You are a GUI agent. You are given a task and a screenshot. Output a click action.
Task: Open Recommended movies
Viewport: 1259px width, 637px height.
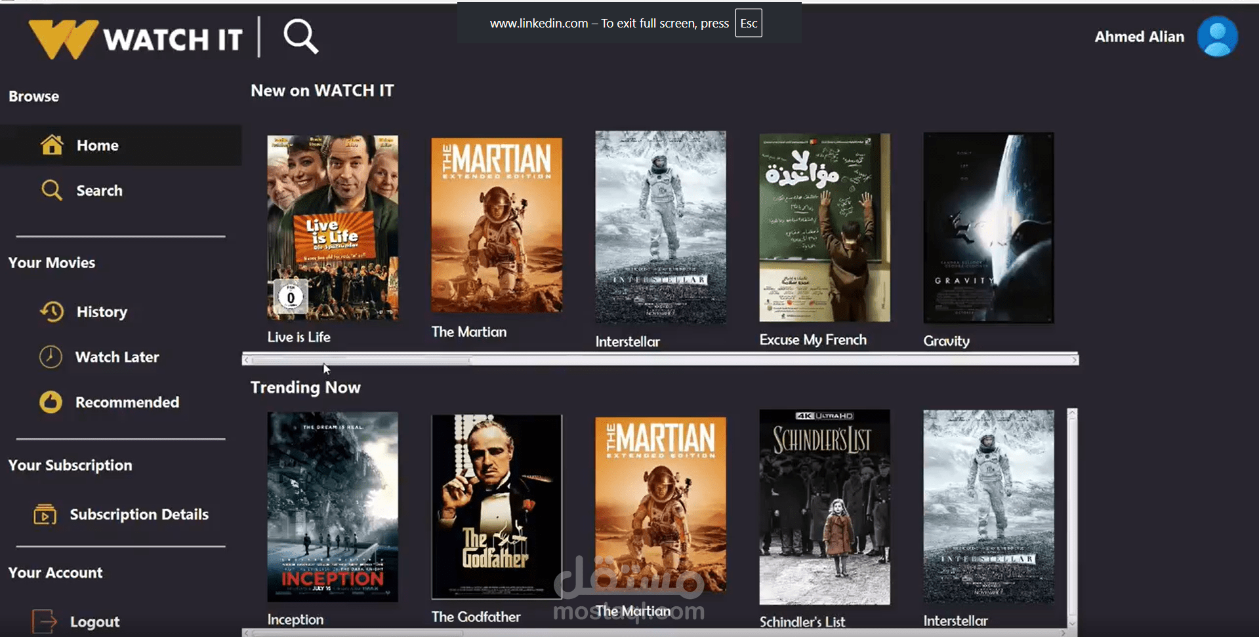click(x=127, y=402)
